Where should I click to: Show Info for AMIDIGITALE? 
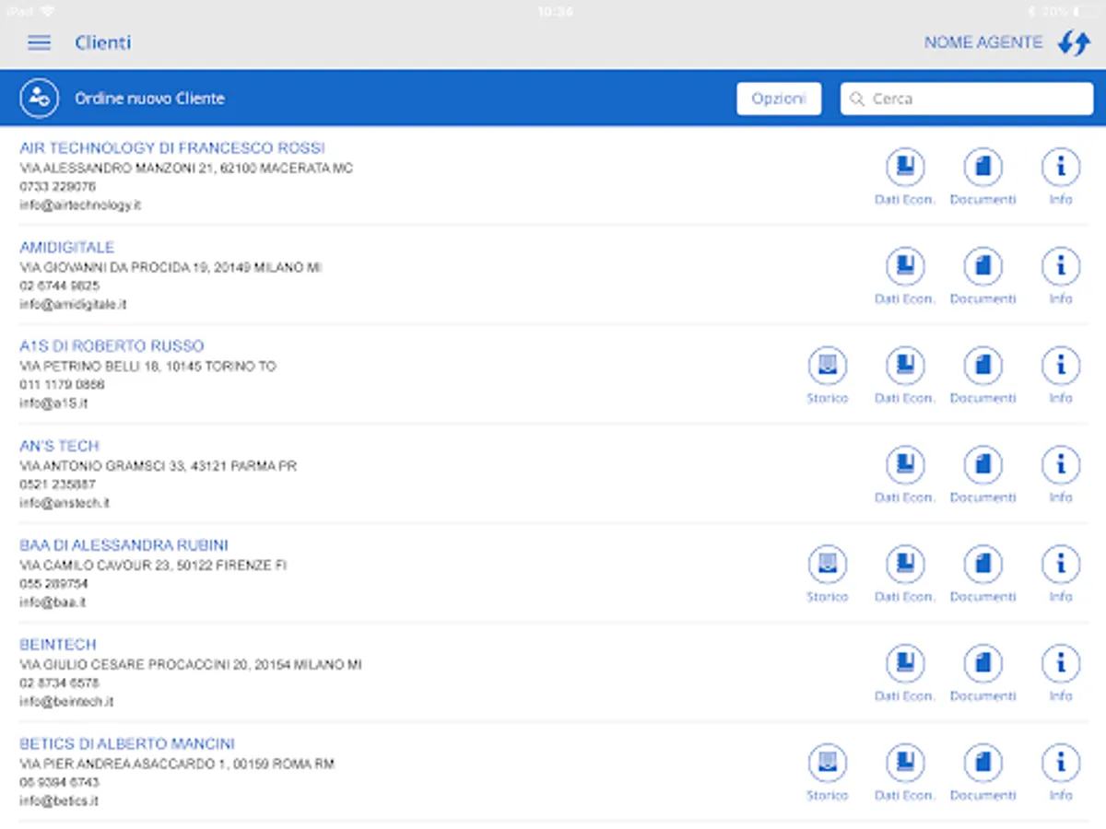(x=1061, y=276)
